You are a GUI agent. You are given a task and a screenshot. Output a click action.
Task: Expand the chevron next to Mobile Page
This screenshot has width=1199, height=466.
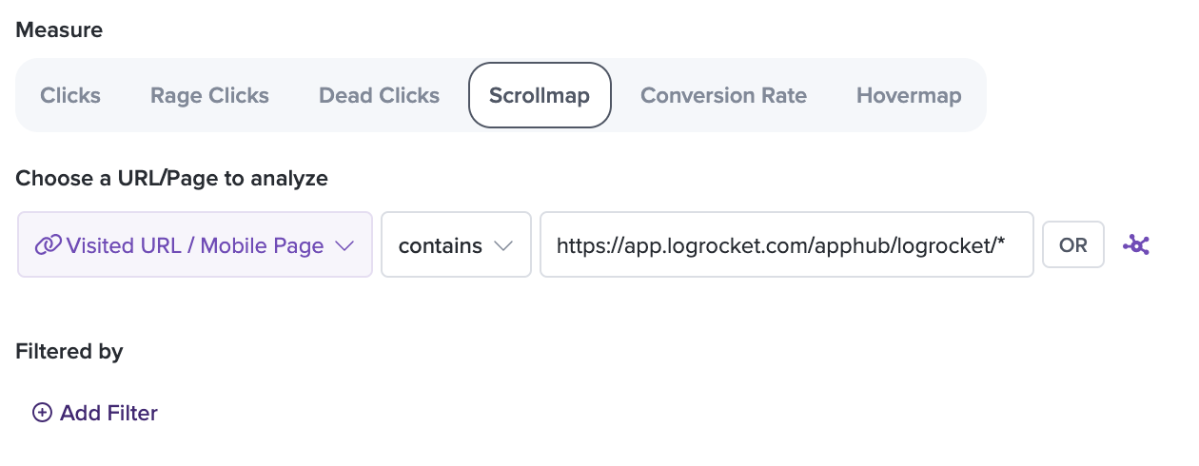344,245
